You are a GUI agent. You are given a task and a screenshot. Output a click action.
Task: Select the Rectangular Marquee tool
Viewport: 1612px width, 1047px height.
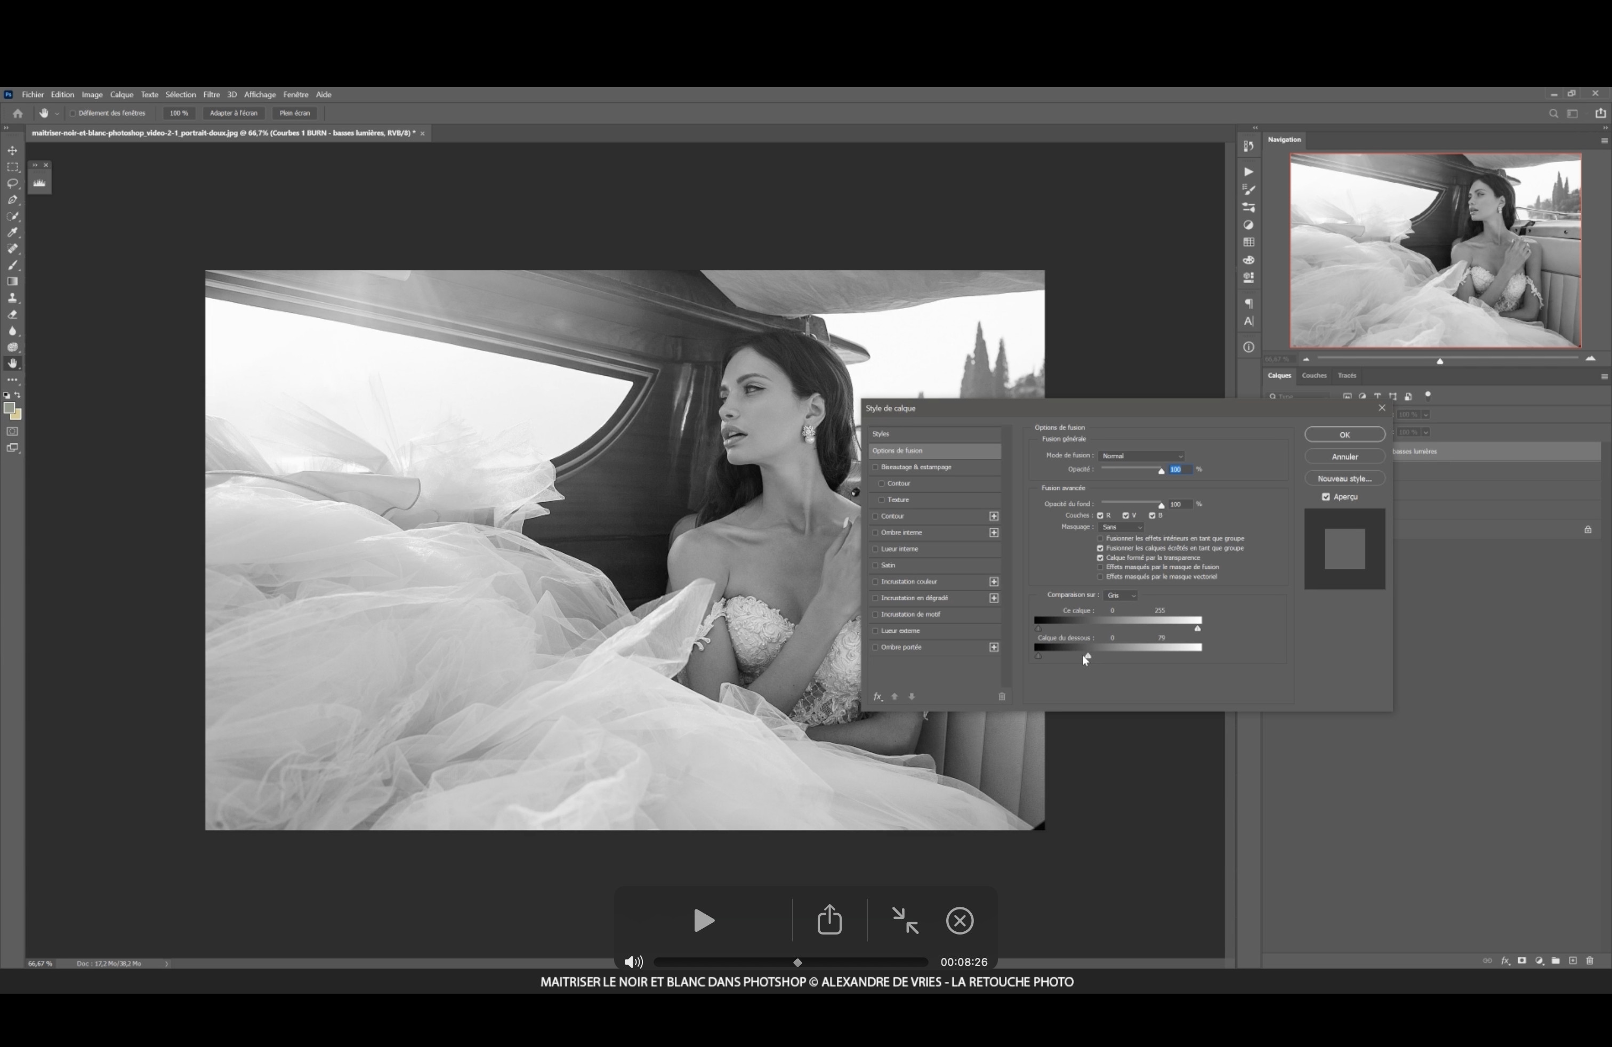coord(12,167)
